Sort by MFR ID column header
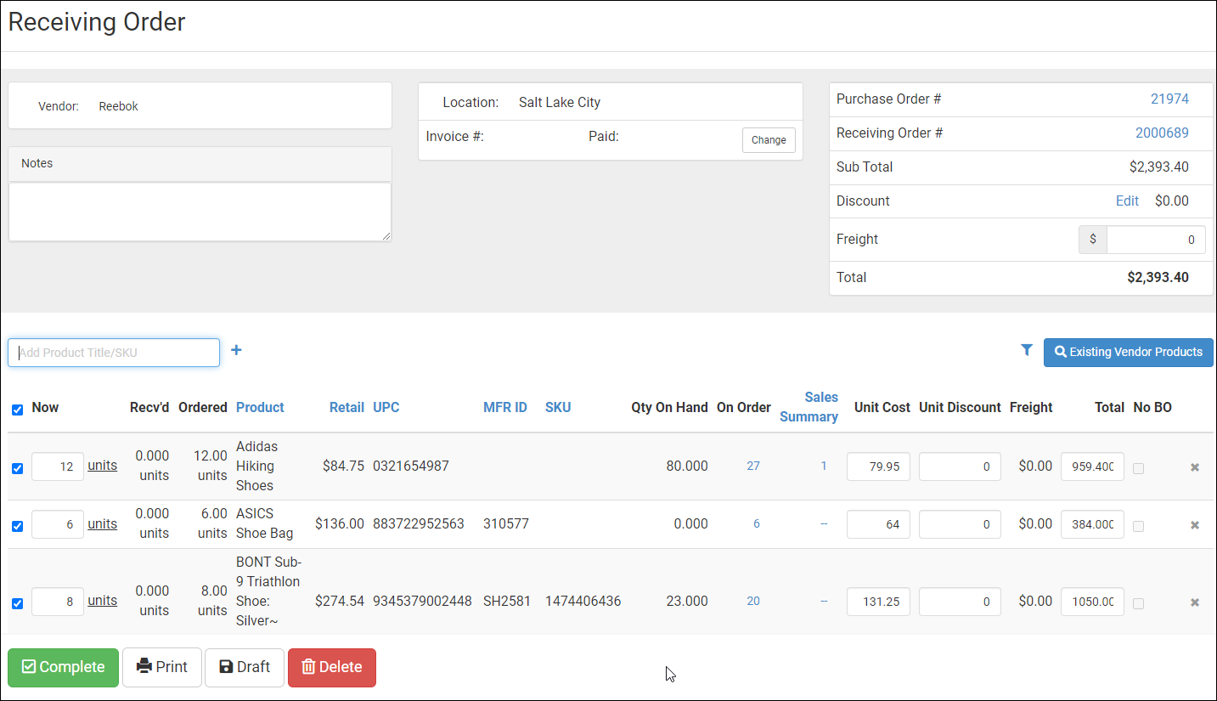 (505, 407)
